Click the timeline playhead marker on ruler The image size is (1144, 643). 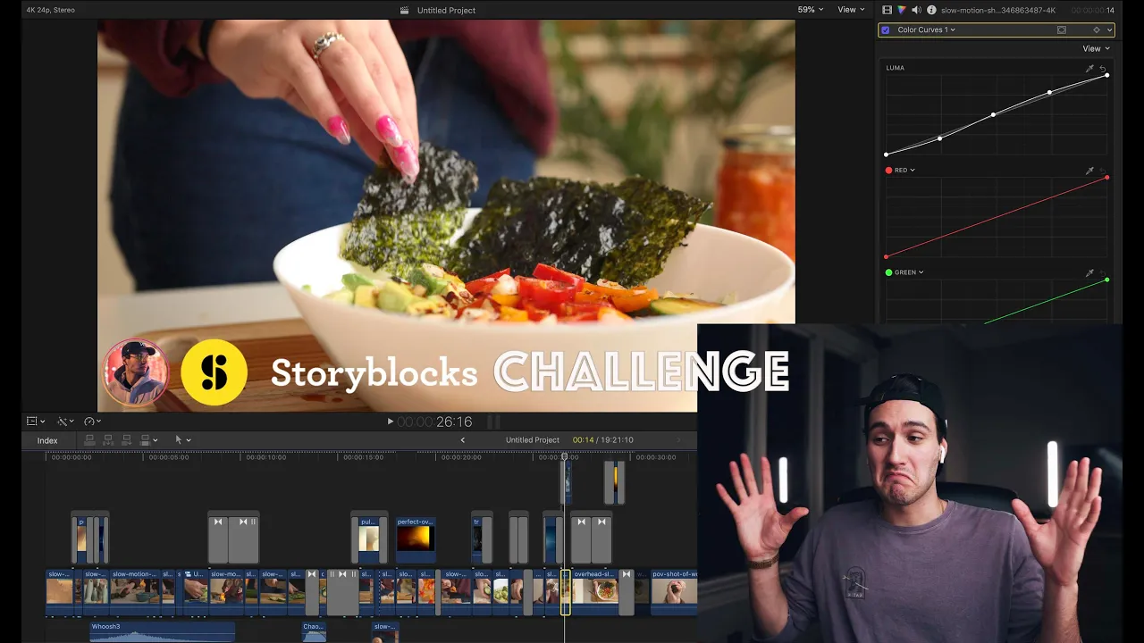(x=564, y=456)
